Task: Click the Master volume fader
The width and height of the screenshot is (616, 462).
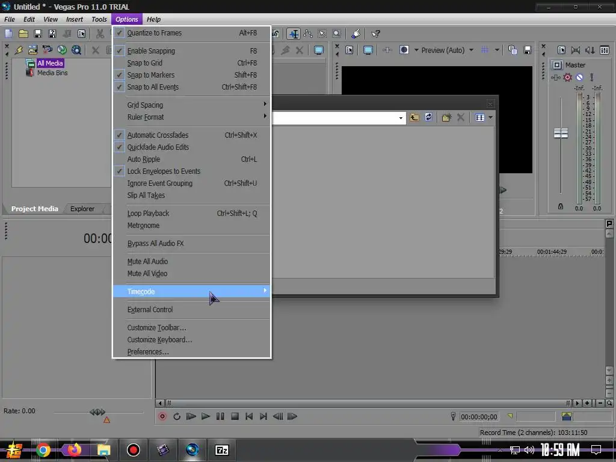Action: tap(561, 133)
